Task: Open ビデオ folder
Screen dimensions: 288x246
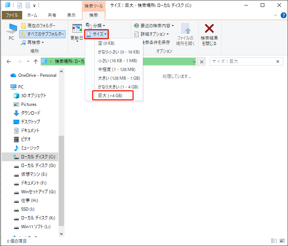Action: click(x=22, y=139)
